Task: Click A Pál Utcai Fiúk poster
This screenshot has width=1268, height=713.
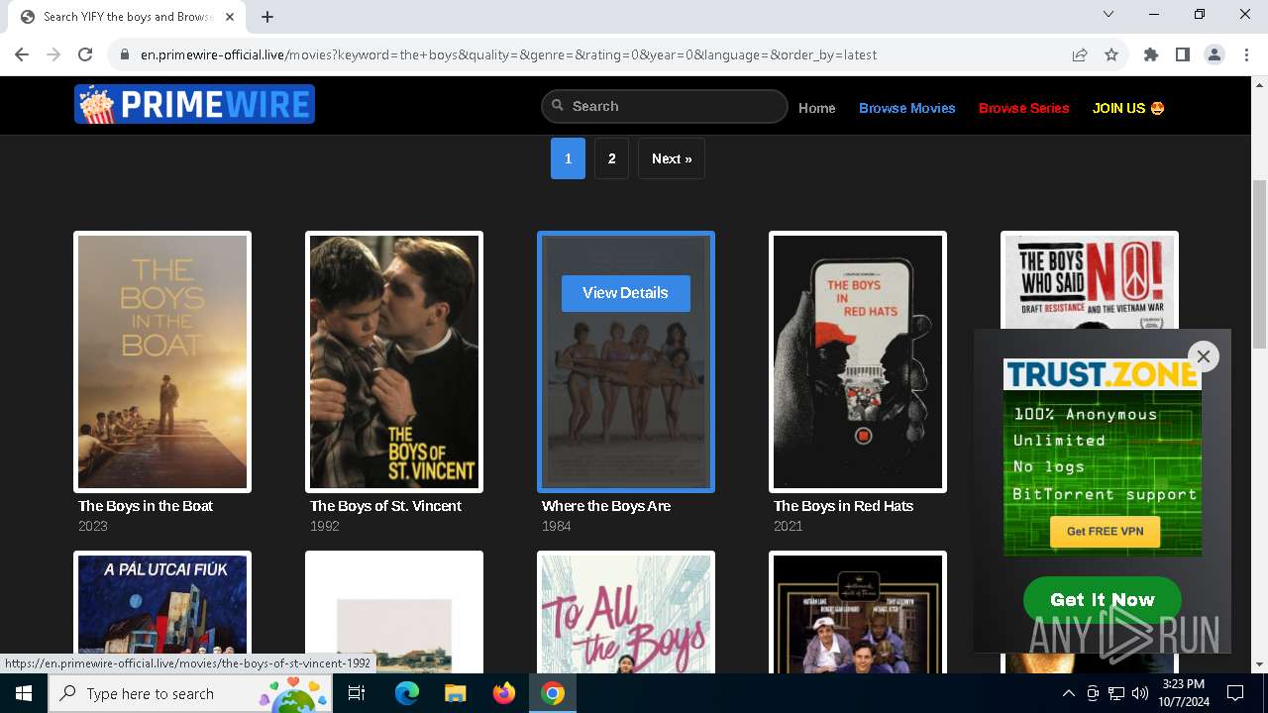Action: pos(162,612)
